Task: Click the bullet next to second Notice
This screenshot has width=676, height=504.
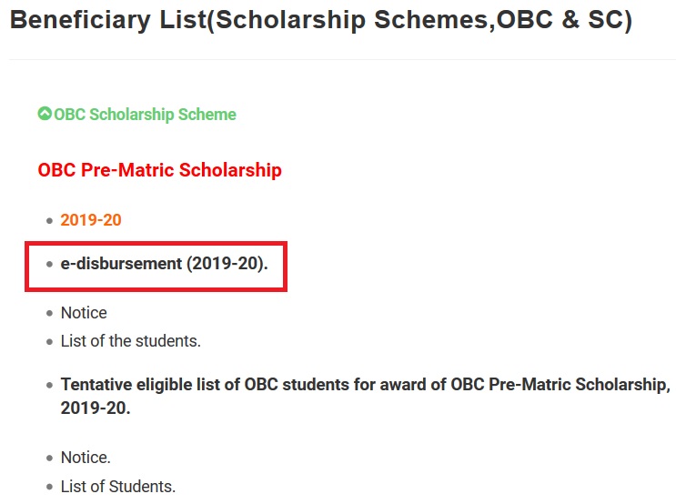Action: tap(49, 459)
